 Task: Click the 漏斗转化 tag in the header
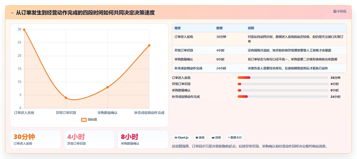pos(340,11)
